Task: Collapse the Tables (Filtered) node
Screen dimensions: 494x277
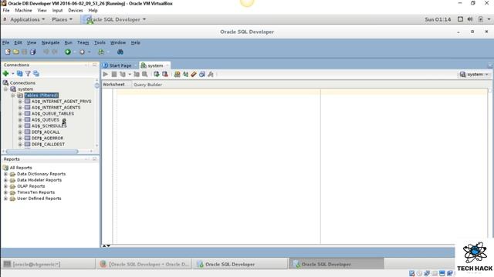Action: pos(13,95)
